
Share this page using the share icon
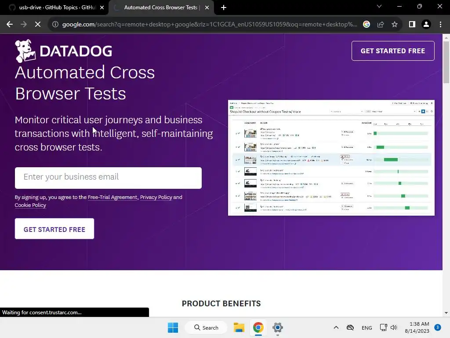click(x=381, y=25)
